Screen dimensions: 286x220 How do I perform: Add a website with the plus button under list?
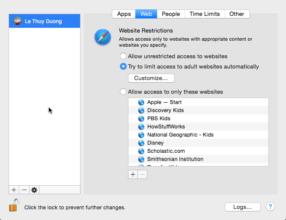point(133,175)
